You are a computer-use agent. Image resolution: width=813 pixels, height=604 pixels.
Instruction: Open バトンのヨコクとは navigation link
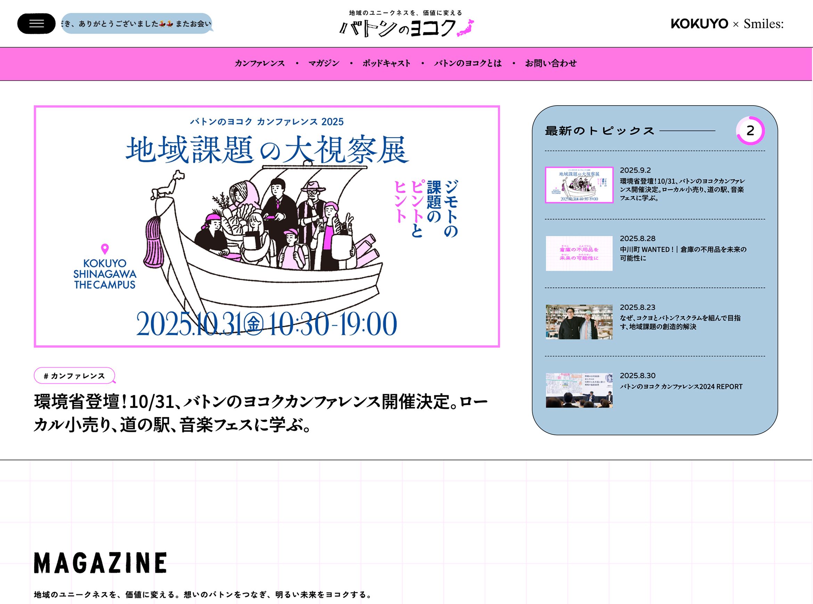pos(468,63)
